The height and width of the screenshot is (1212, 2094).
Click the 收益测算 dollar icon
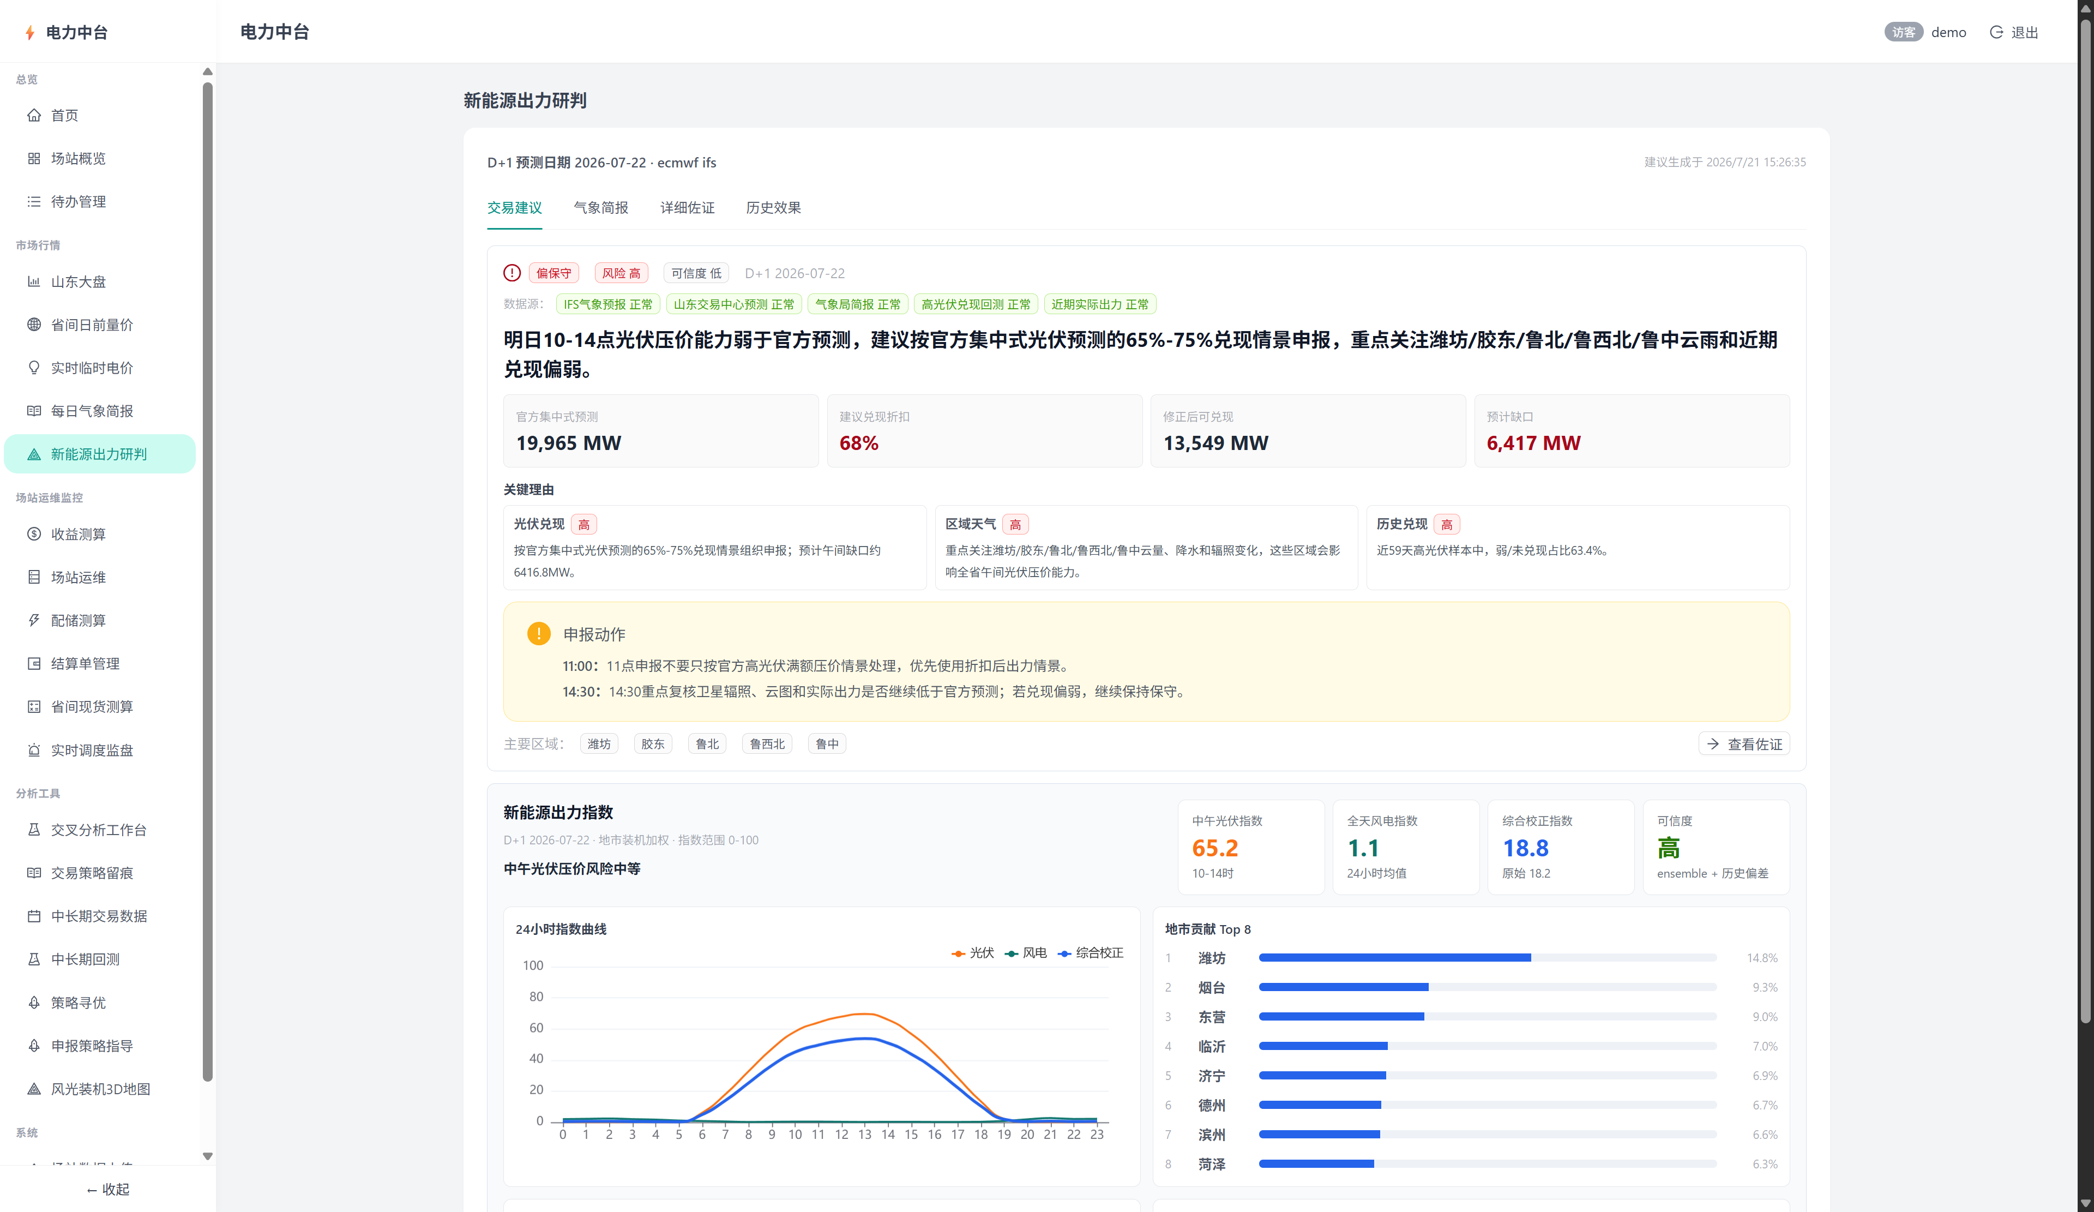pyautogui.click(x=34, y=535)
